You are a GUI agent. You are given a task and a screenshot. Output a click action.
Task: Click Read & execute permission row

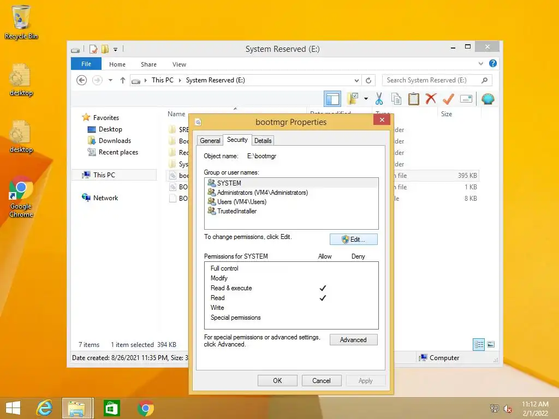point(292,288)
